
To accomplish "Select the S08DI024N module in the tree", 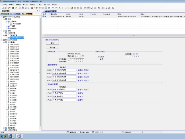I will [x=14, y=44].
